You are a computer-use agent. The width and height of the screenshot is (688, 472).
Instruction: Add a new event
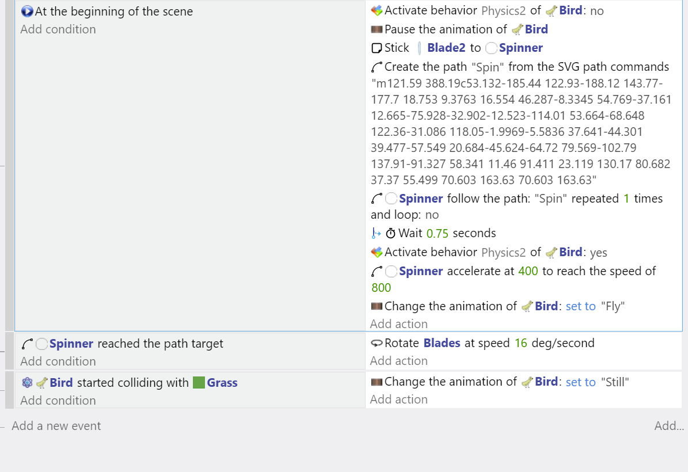56,426
